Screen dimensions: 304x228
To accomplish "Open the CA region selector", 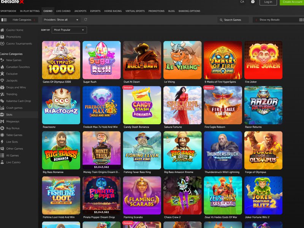I will point(242,2).
